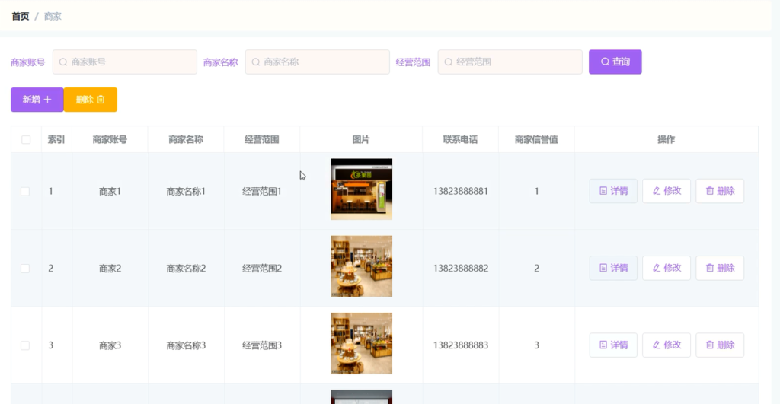Click the 商家名称2 cell

click(x=186, y=269)
